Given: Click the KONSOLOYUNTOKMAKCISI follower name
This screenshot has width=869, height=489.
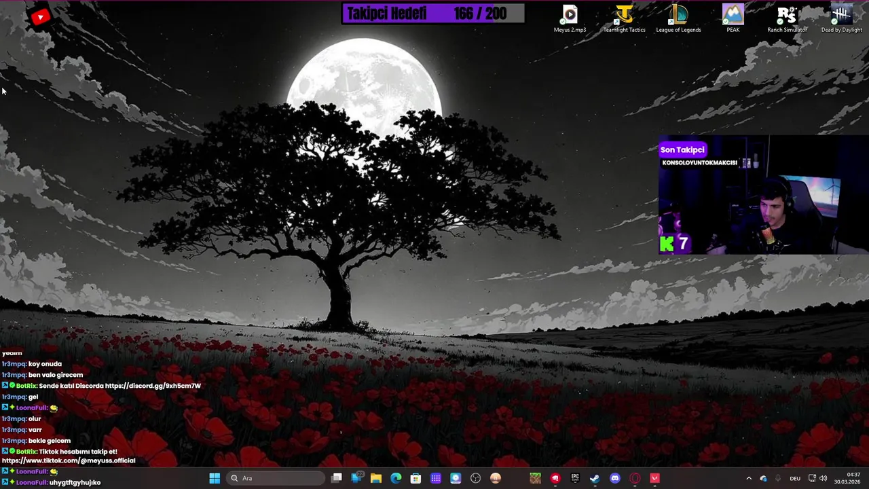Looking at the screenshot, I should tap(699, 163).
